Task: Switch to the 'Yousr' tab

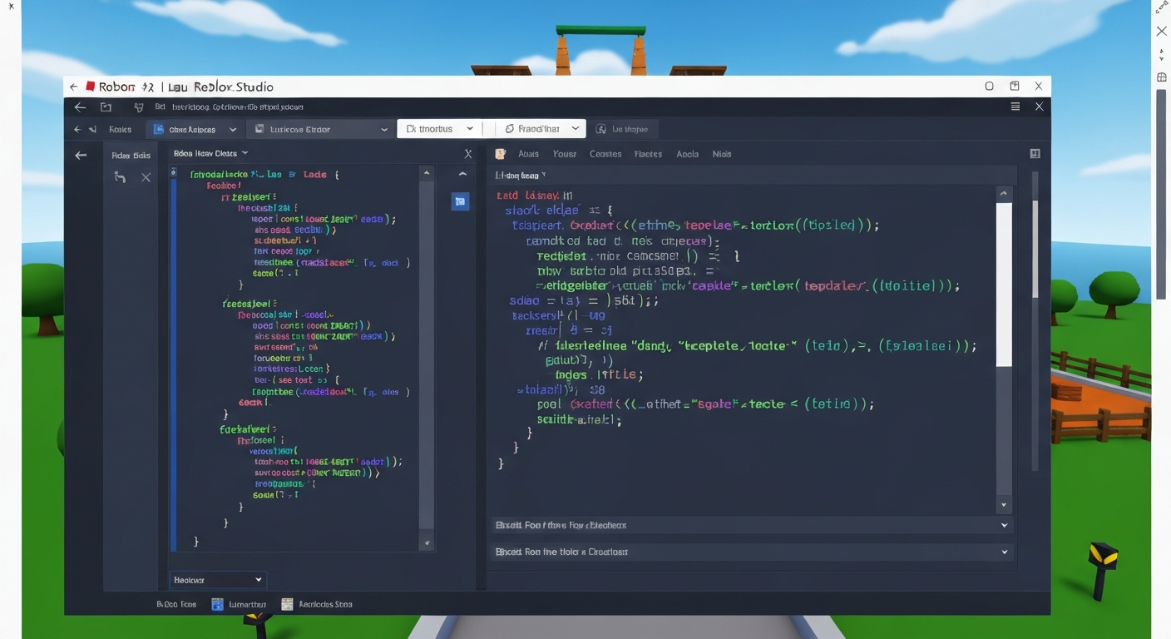Action: (x=565, y=154)
